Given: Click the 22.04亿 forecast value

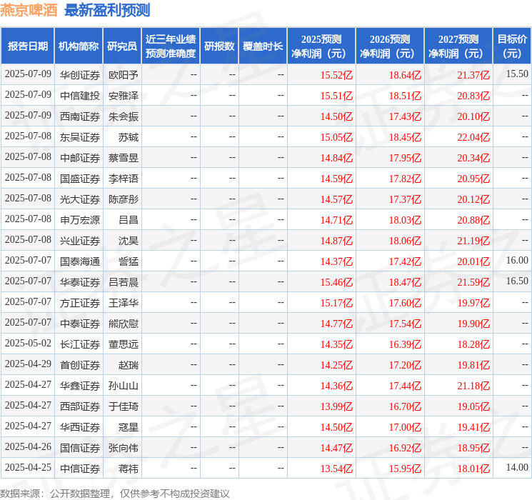Looking at the screenshot, I should point(473,137).
